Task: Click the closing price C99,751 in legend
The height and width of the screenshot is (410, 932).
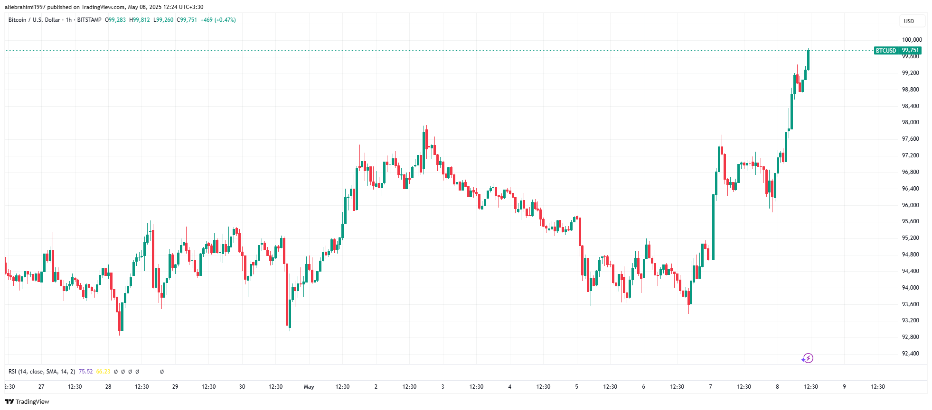Action: [x=187, y=20]
